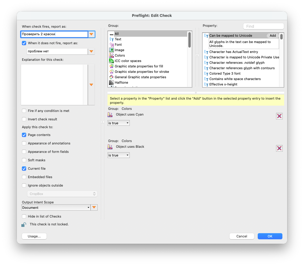Viewport: 304px width, 266px height.
Task: Click the ICC color spaces icon
Action: 111,61
